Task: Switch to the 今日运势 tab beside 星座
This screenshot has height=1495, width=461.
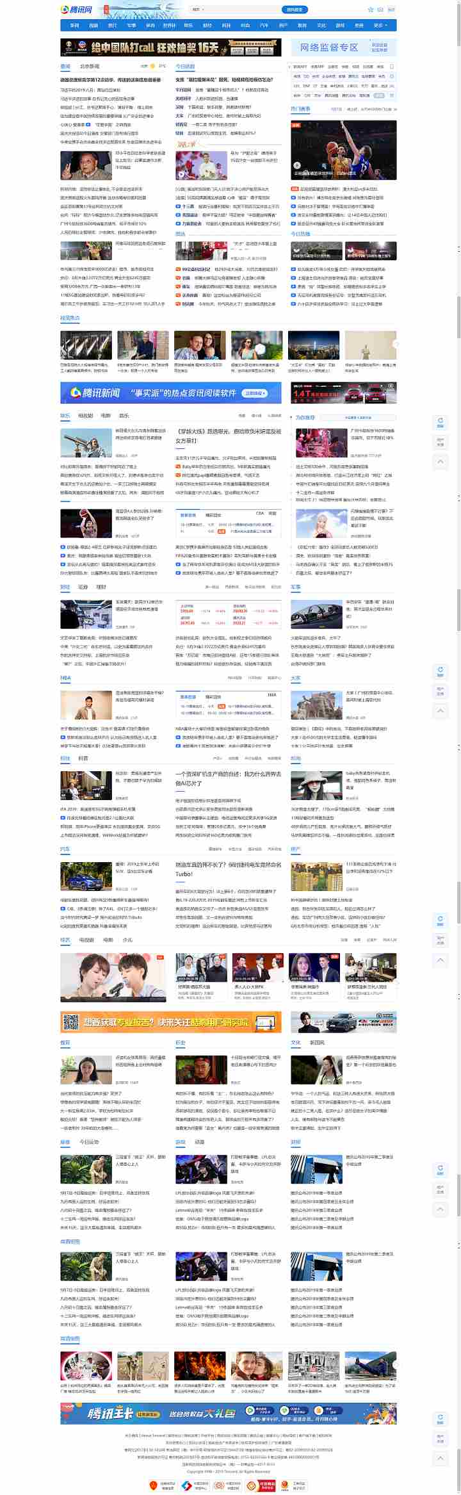Action: tap(89, 1142)
